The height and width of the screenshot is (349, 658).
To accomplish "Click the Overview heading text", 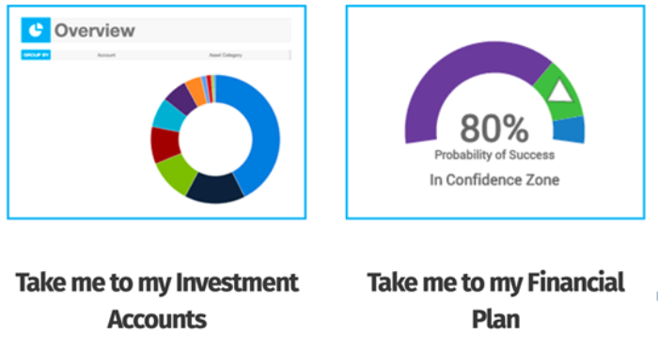I will 94,30.
